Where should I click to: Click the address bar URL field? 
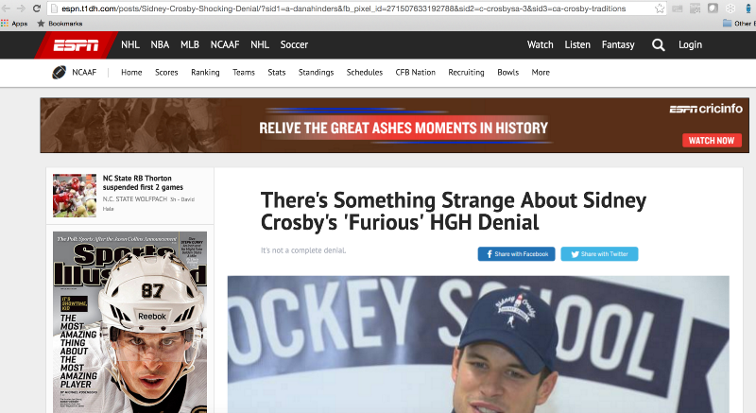[357, 9]
